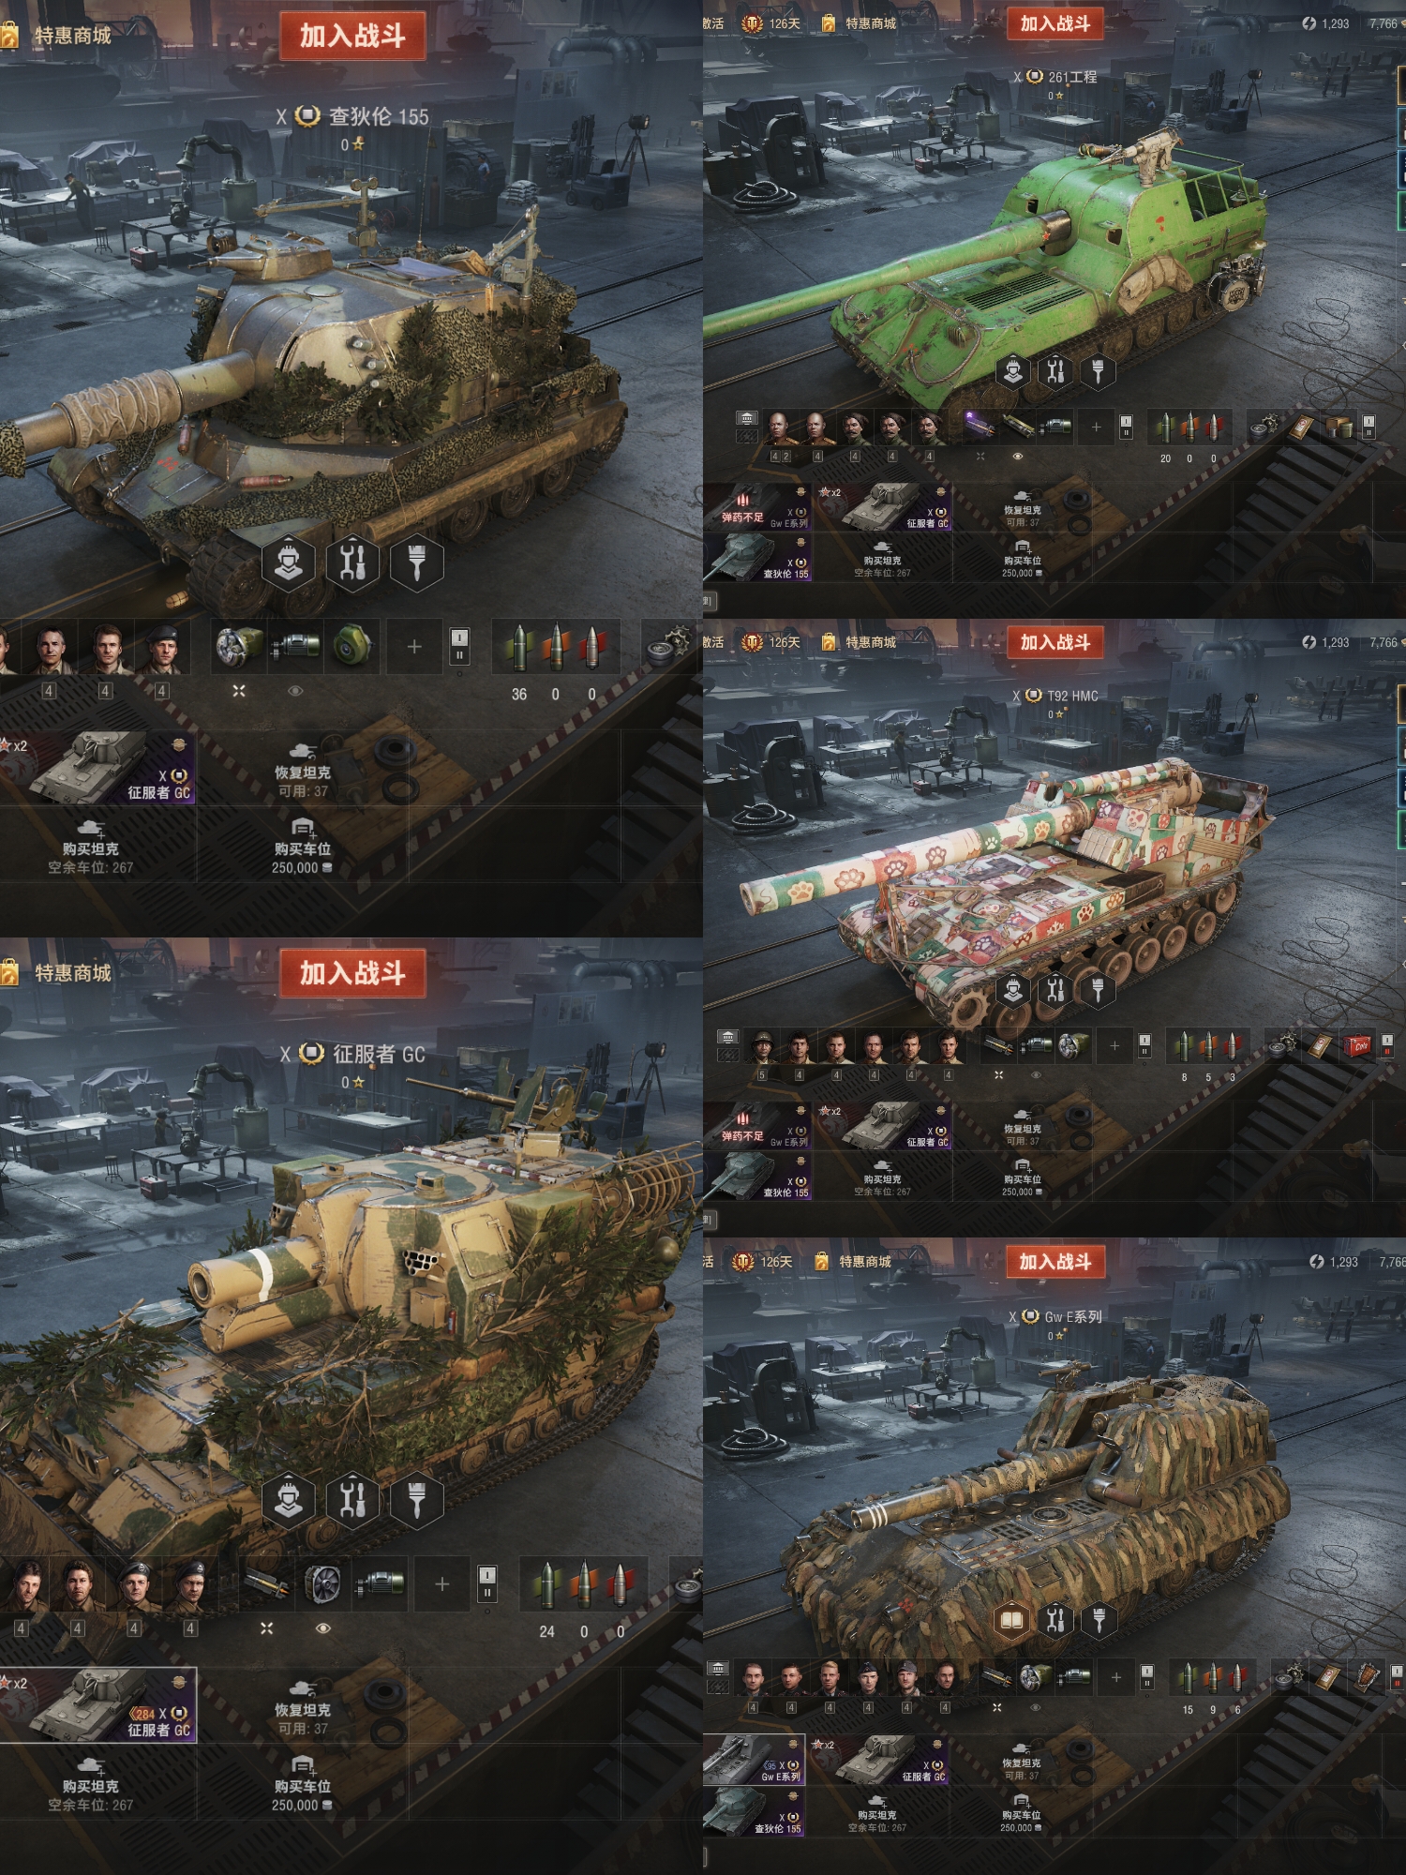Open wrench hexagon icon under 征服者 GC tank
This screenshot has width=1406, height=1875.
click(352, 1500)
